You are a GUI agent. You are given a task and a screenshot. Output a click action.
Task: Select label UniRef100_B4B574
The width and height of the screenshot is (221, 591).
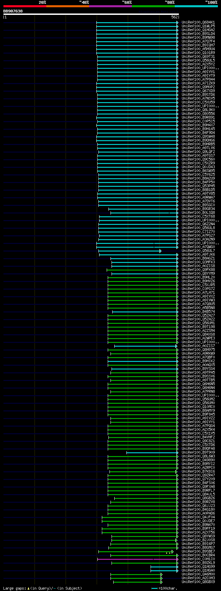pos(198,312)
